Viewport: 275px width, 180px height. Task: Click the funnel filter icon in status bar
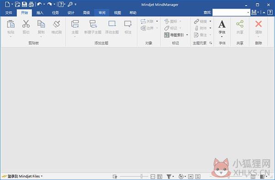point(169,176)
